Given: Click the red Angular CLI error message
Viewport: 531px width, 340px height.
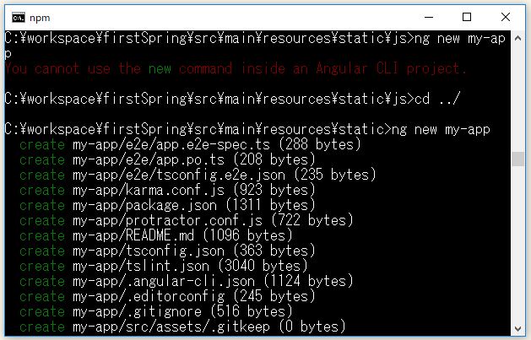Looking at the screenshot, I should [236, 68].
